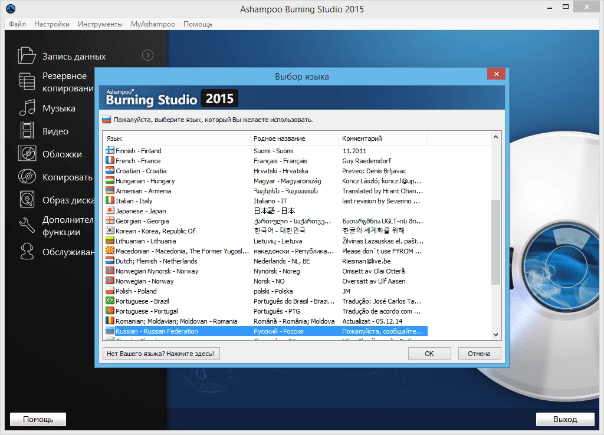
Task: Open the Помощь menu in menu bar
Action: (x=198, y=24)
